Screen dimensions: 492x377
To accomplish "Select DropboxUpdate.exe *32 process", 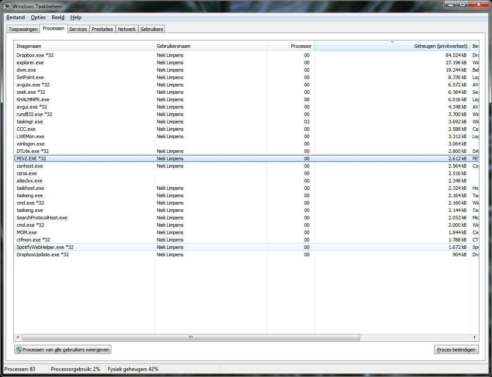I will coord(247,255).
